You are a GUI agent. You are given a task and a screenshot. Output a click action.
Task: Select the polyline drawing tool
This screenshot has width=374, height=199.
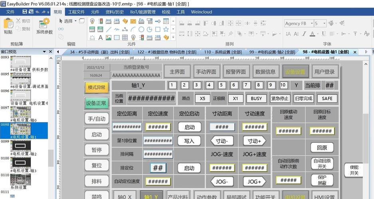tap(125, 29)
